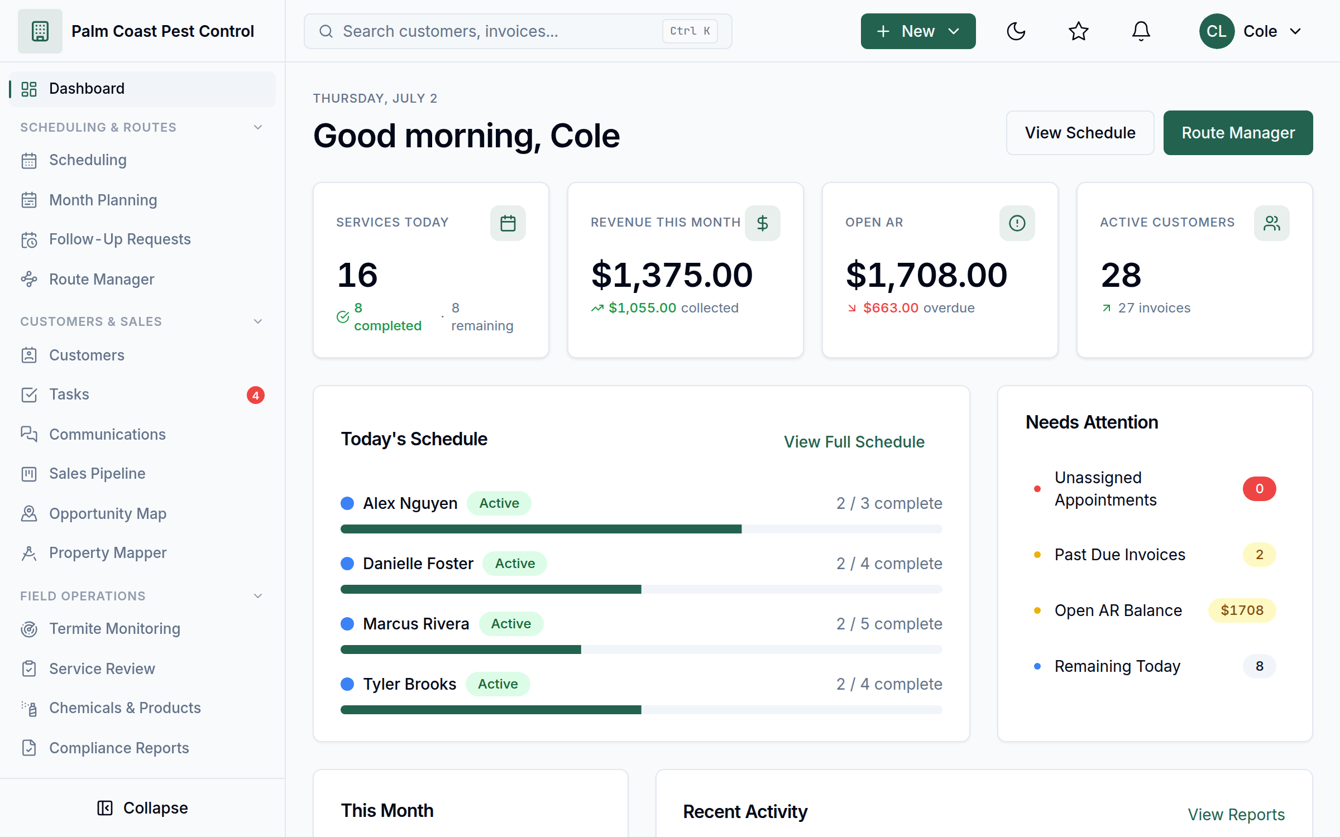Open Tasks from the sidebar

142,395
